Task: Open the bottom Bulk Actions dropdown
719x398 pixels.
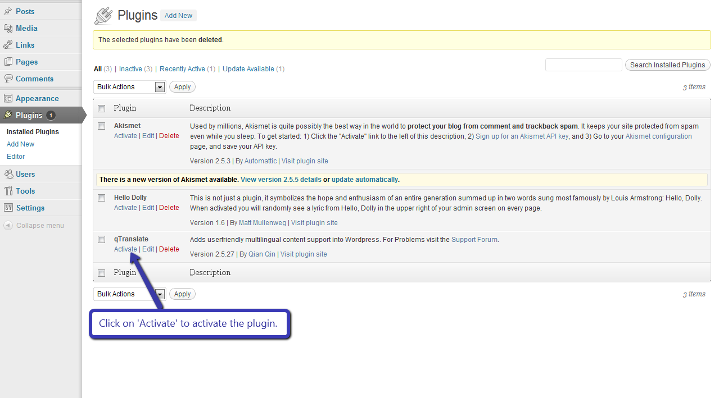Action: (x=129, y=294)
